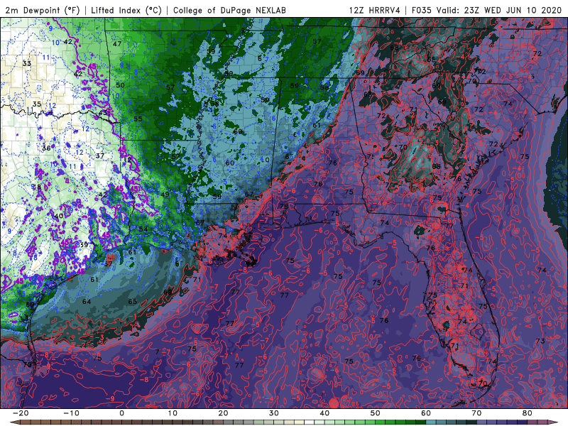Click the 20 label on the color scale

click(223, 413)
